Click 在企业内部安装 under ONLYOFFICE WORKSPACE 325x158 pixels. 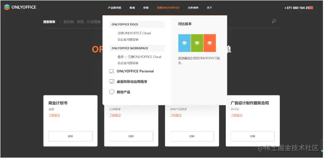(x=128, y=63)
